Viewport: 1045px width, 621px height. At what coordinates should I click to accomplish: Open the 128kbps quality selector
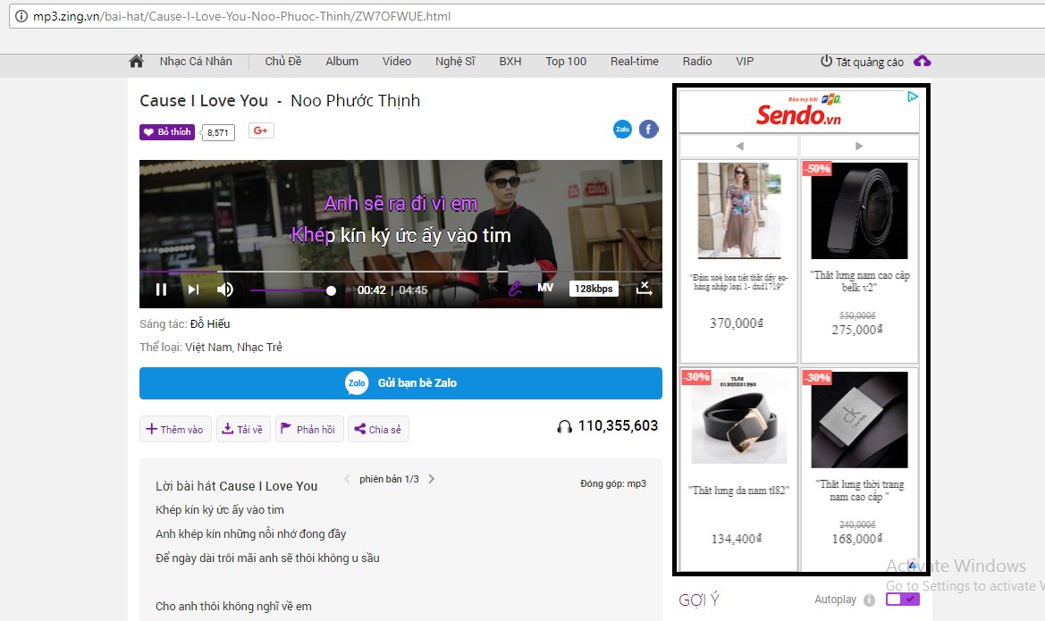[594, 289]
